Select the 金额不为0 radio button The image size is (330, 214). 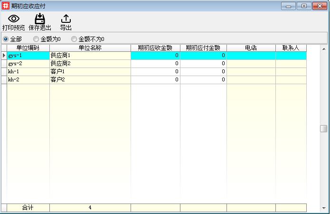click(74, 39)
